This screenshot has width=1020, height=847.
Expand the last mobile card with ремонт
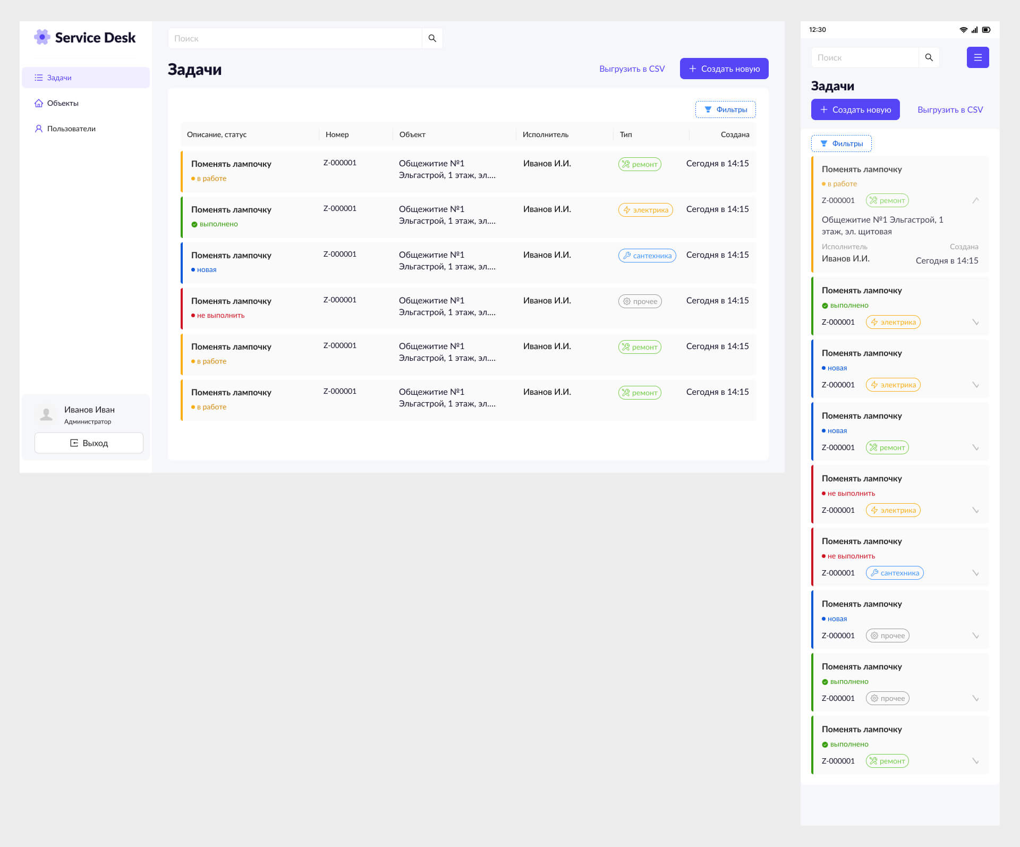click(x=975, y=761)
